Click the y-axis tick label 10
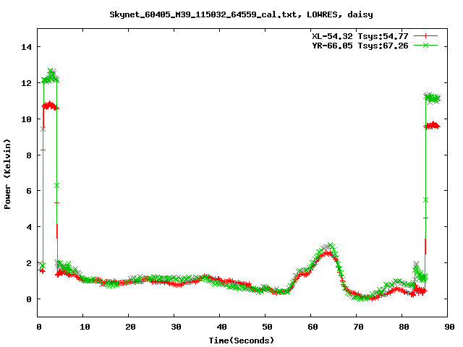This screenshot has height=347, width=463. (26, 119)
